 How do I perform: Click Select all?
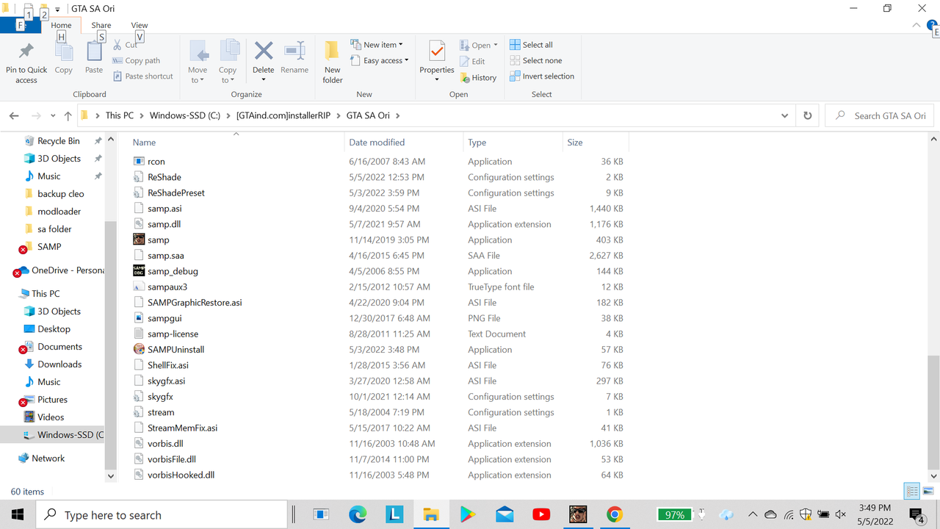[x=531, y=45]
